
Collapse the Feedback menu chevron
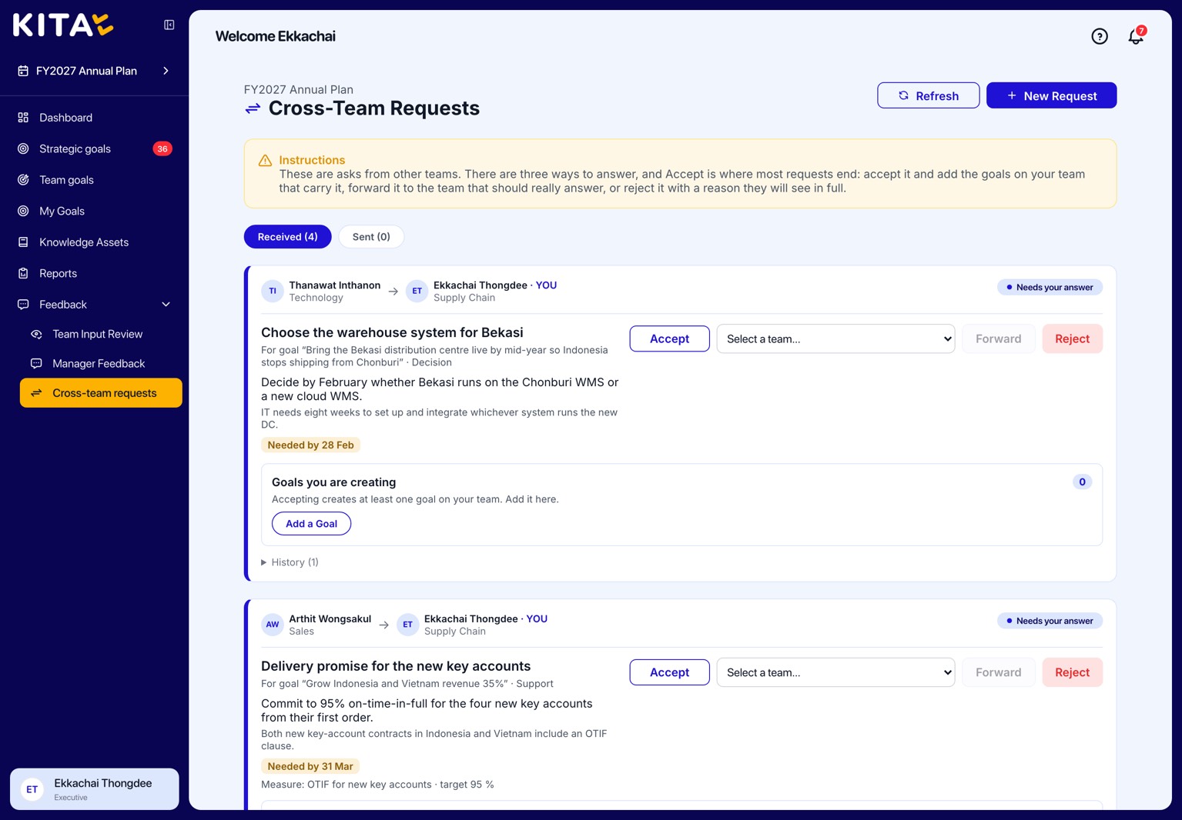(x=166, y=305)
